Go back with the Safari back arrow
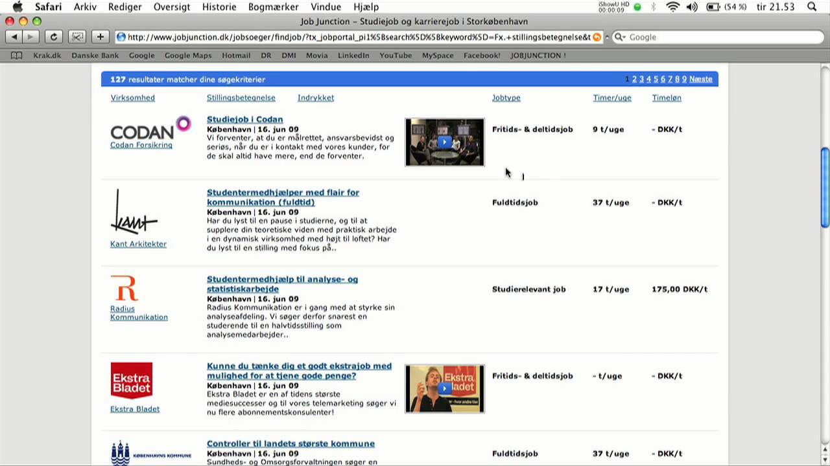 14,37
